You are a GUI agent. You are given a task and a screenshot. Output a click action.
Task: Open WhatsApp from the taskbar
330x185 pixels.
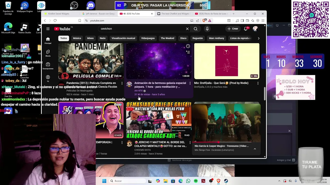click(x=188, y=181)
